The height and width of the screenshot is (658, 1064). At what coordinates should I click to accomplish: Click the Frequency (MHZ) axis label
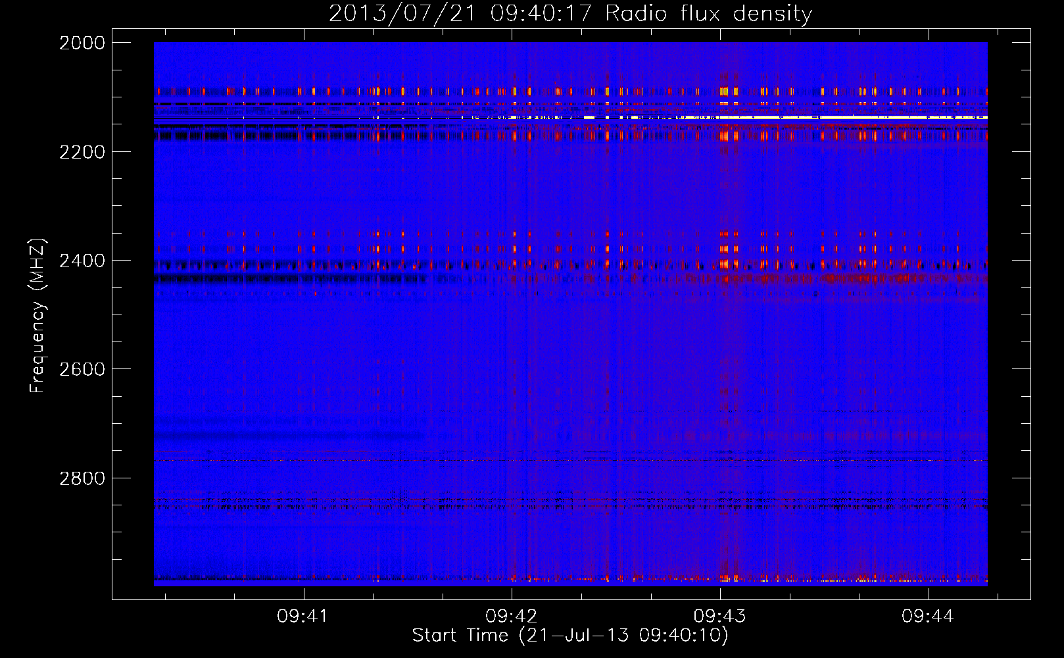coord(37,316)
